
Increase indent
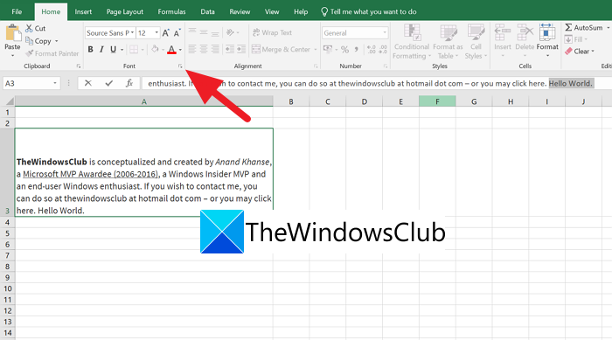click(241, 49)
